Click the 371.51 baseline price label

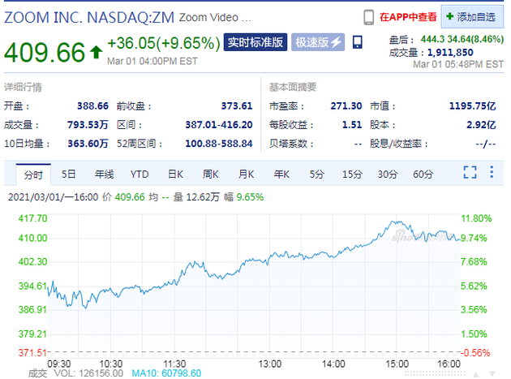click(x=32, y=352)
